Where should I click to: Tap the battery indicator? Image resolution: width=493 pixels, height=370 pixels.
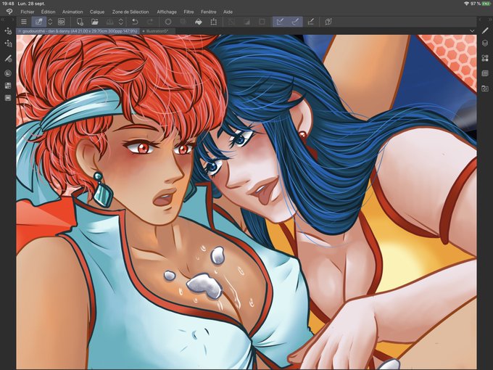pos(486,4)
